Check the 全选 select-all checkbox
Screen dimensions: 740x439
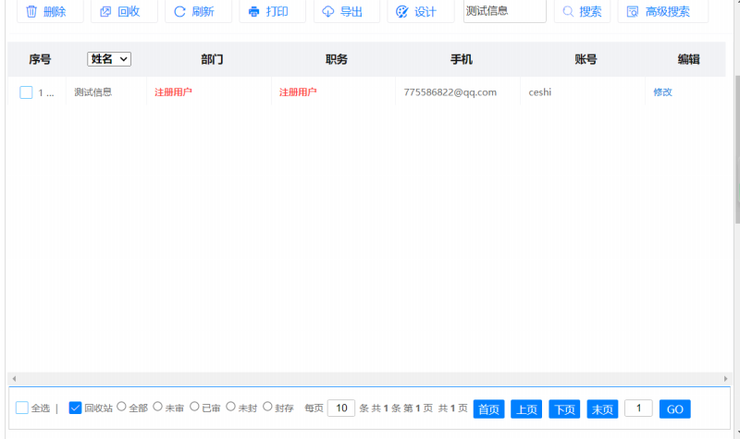[21, 408]
